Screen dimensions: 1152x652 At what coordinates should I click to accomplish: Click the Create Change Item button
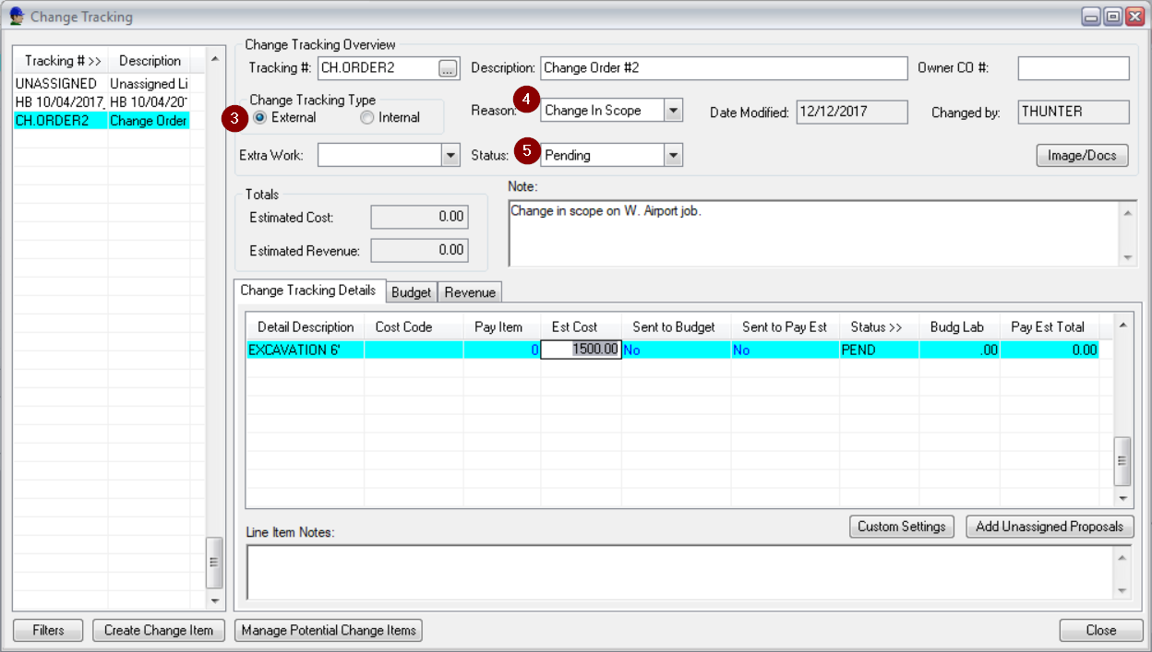(x=158, y=630)
